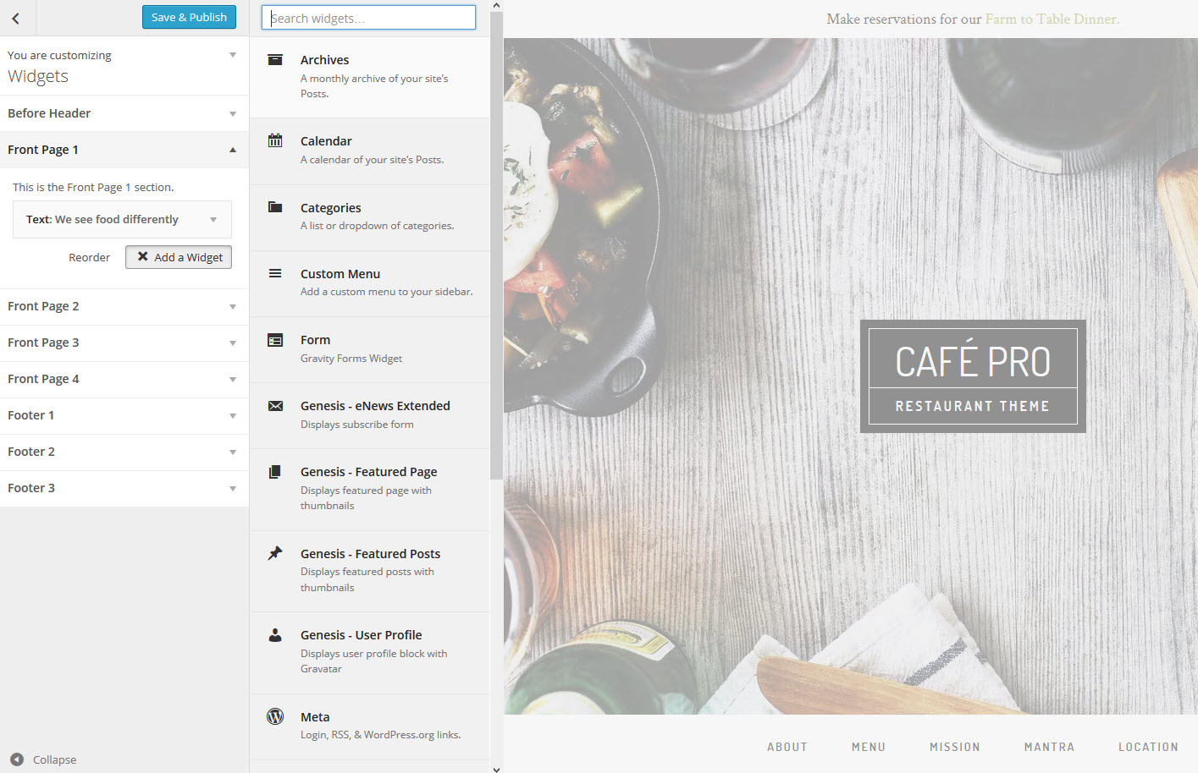This screenshot has width=1198, height=773.
Task: Click 'A list or dropdown of categories' text
Action: 377,226
